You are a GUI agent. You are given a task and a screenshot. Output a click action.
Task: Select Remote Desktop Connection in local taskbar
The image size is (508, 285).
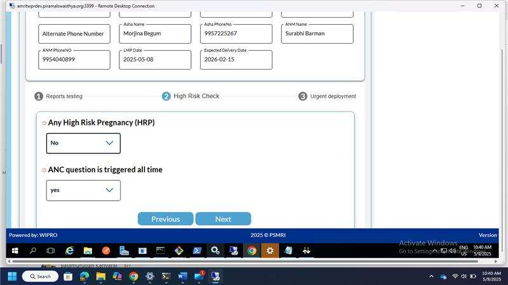[215, 277]
